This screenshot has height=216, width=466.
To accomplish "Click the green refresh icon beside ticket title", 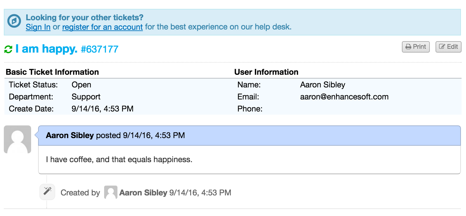I will [8, 49].
